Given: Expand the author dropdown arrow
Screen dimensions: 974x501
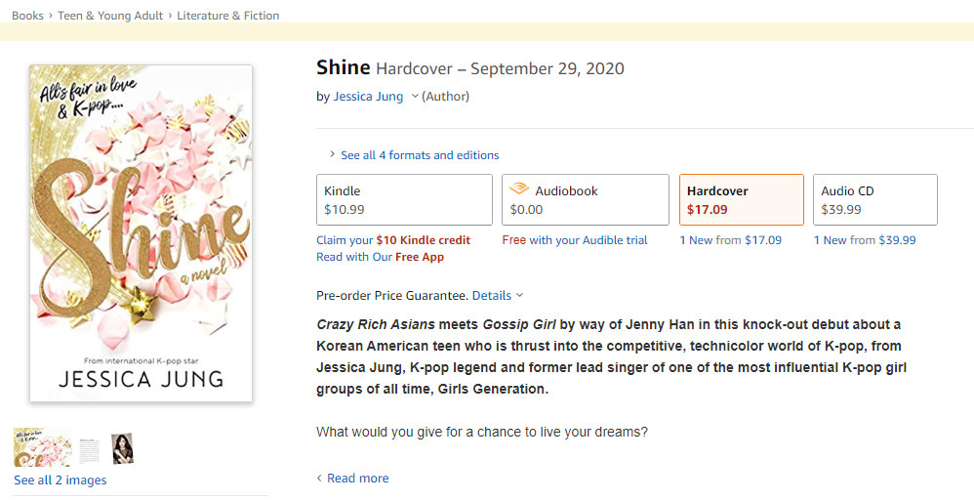Looking at the screenshot, I should [x=415, y=97].
